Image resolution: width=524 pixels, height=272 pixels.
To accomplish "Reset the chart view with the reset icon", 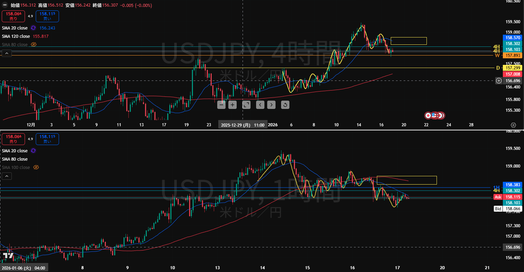I will click(x=285, y=105).
